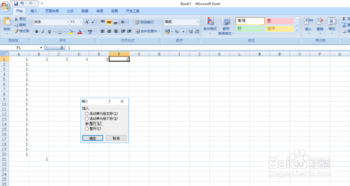Toggle bold formatting
The width and height of the screenshot is (350, 186).
click(x=37, y=32)
